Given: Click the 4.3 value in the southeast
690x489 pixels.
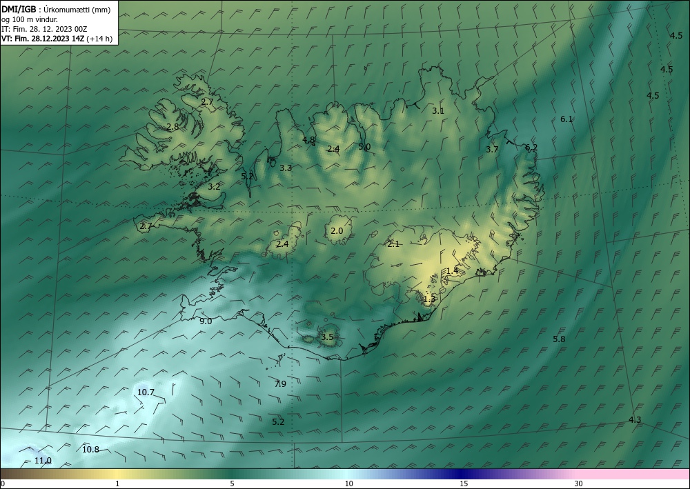Looking at the screenshot, I should [x=635, y=420].
